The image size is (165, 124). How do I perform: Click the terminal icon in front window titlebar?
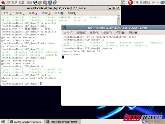coord(64,28)
